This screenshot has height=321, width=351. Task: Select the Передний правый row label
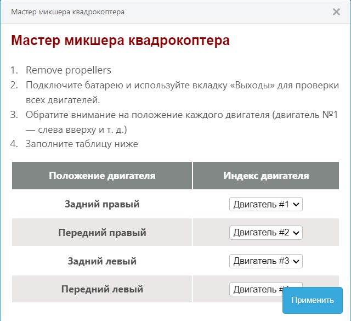point(102,233)
